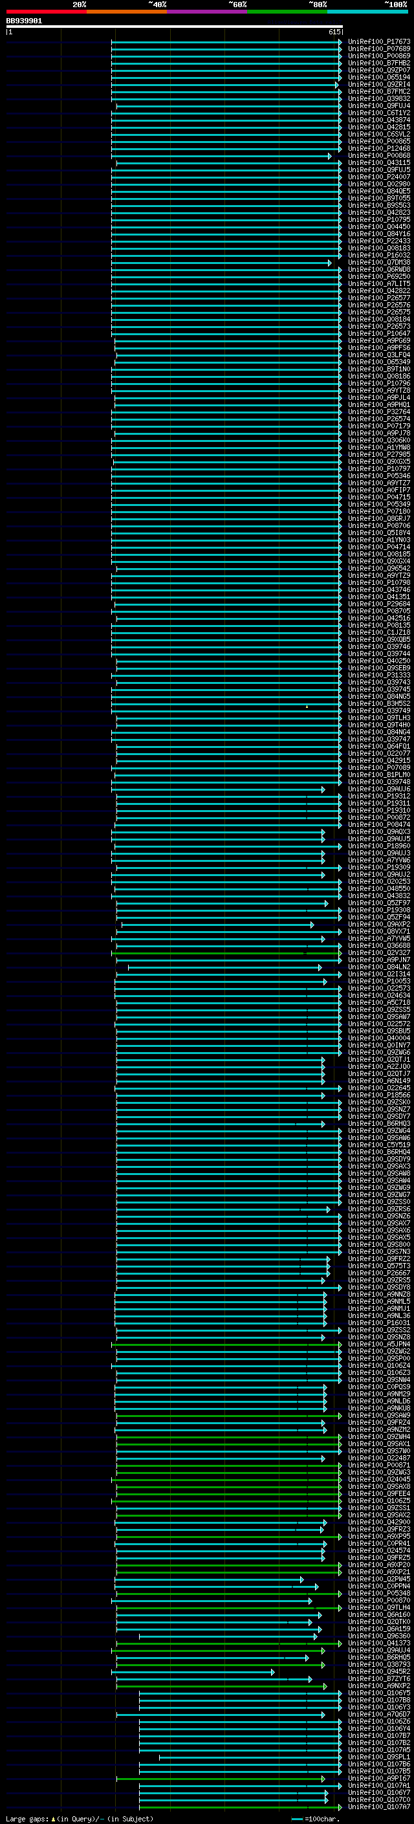This screenshot has width=414, height=1824.
Task: Select hit UniRef100_Q9ZRI4
Action: click(378, 84)
